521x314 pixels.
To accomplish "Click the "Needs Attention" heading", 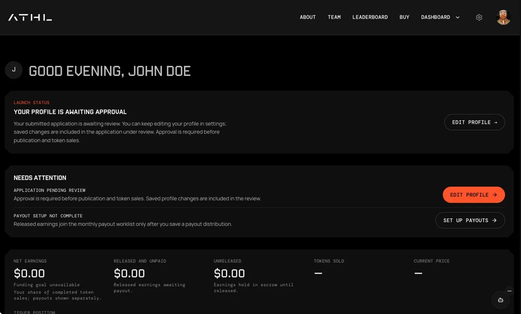I will pyautogui.click(x=40, y=178).
